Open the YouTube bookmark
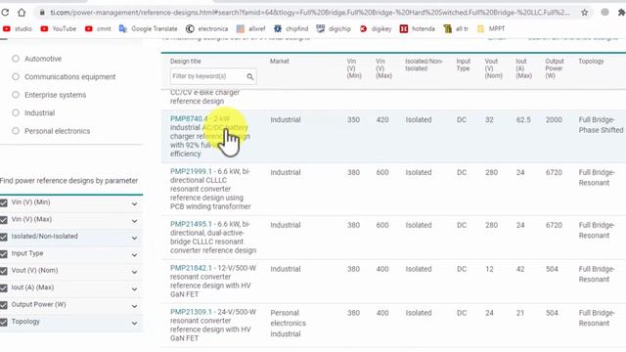Viewport: 626px width, 352px height. click(x=59, y=28)
